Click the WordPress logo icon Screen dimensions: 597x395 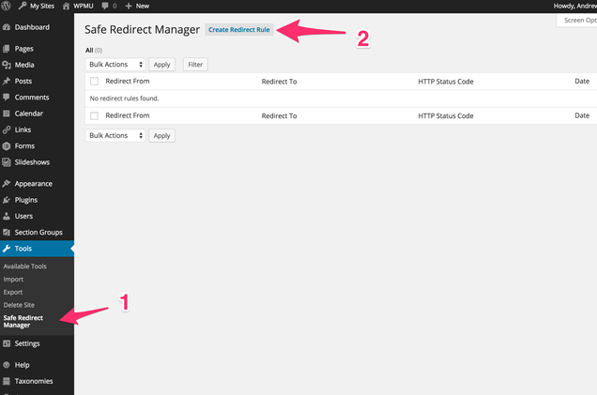pos(6,6)
